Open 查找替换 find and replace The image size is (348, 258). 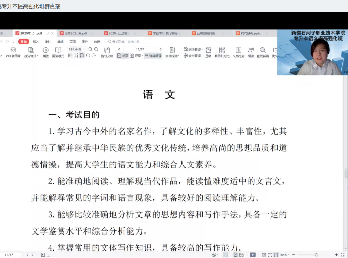click(x=263, y=50)
